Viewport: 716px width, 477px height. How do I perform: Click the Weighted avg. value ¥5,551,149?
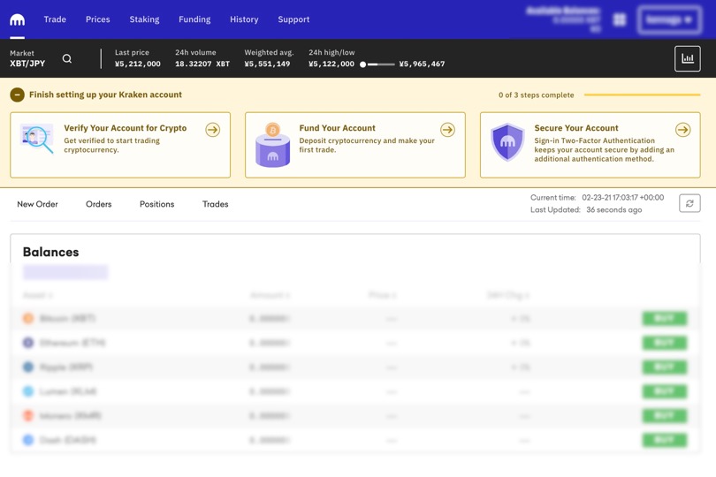[267, 64]
